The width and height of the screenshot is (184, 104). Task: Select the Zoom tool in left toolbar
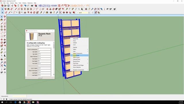click(2, 62)
